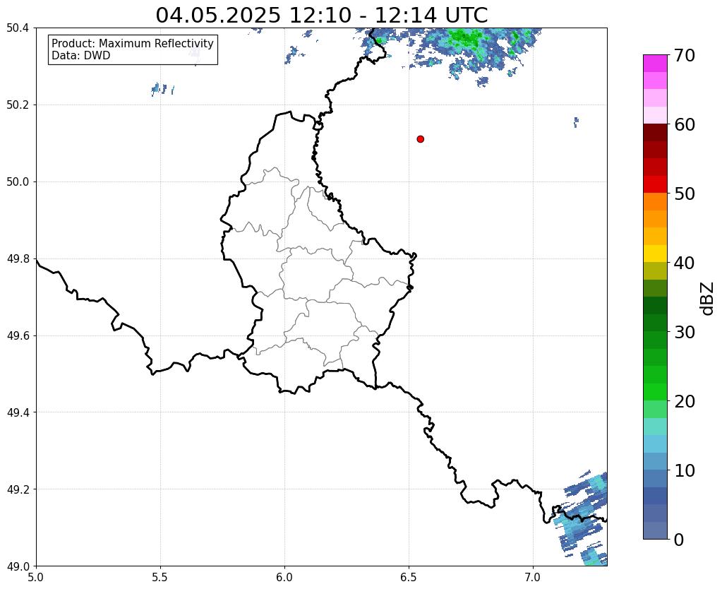Click latitude label 49.4 on y-axis

(18, 412)
